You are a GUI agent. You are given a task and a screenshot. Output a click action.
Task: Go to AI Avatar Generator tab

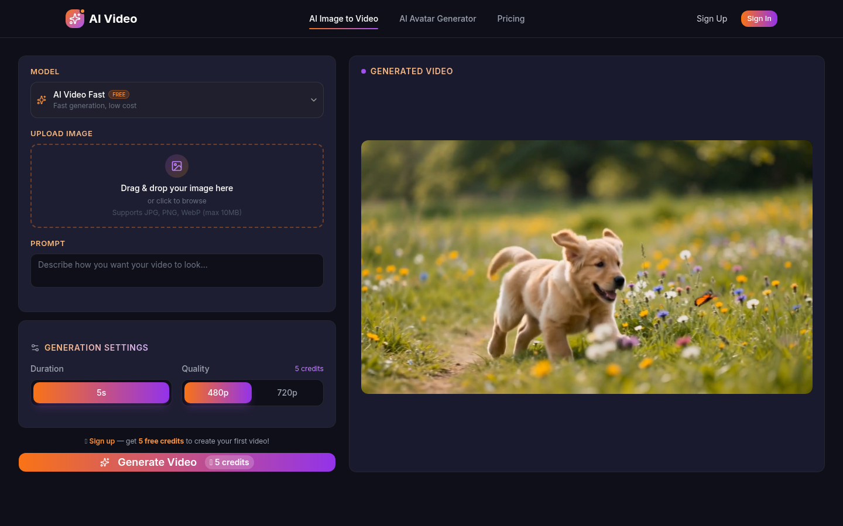tap(438, 19)
